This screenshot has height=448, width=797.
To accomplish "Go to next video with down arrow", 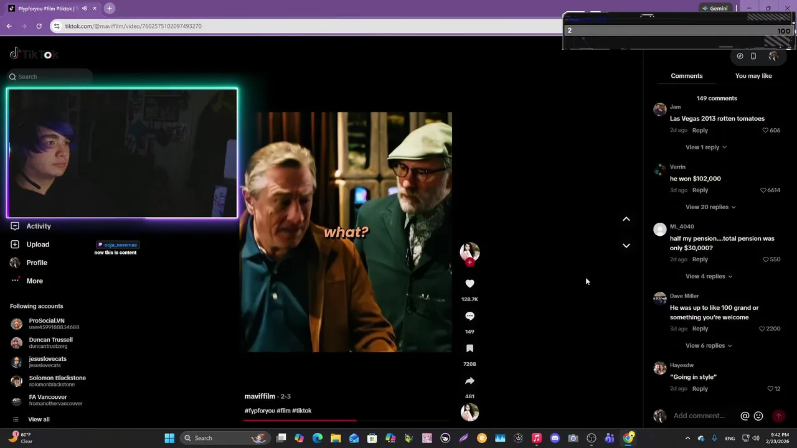I will [626, 246].
